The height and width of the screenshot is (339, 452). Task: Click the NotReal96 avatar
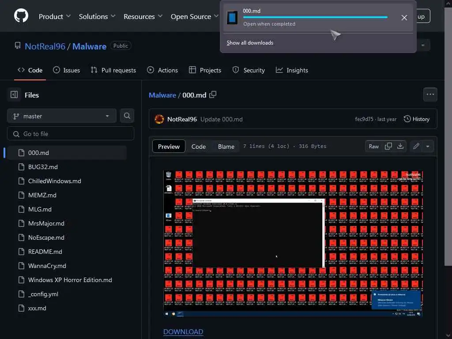159,119
